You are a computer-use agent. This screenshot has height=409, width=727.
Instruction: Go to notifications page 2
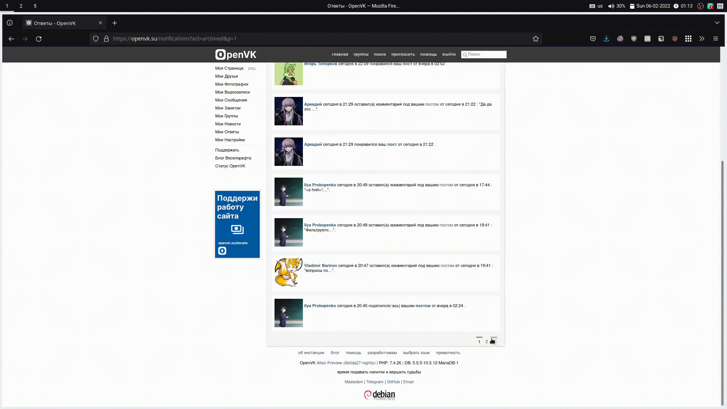click(487, 342)
